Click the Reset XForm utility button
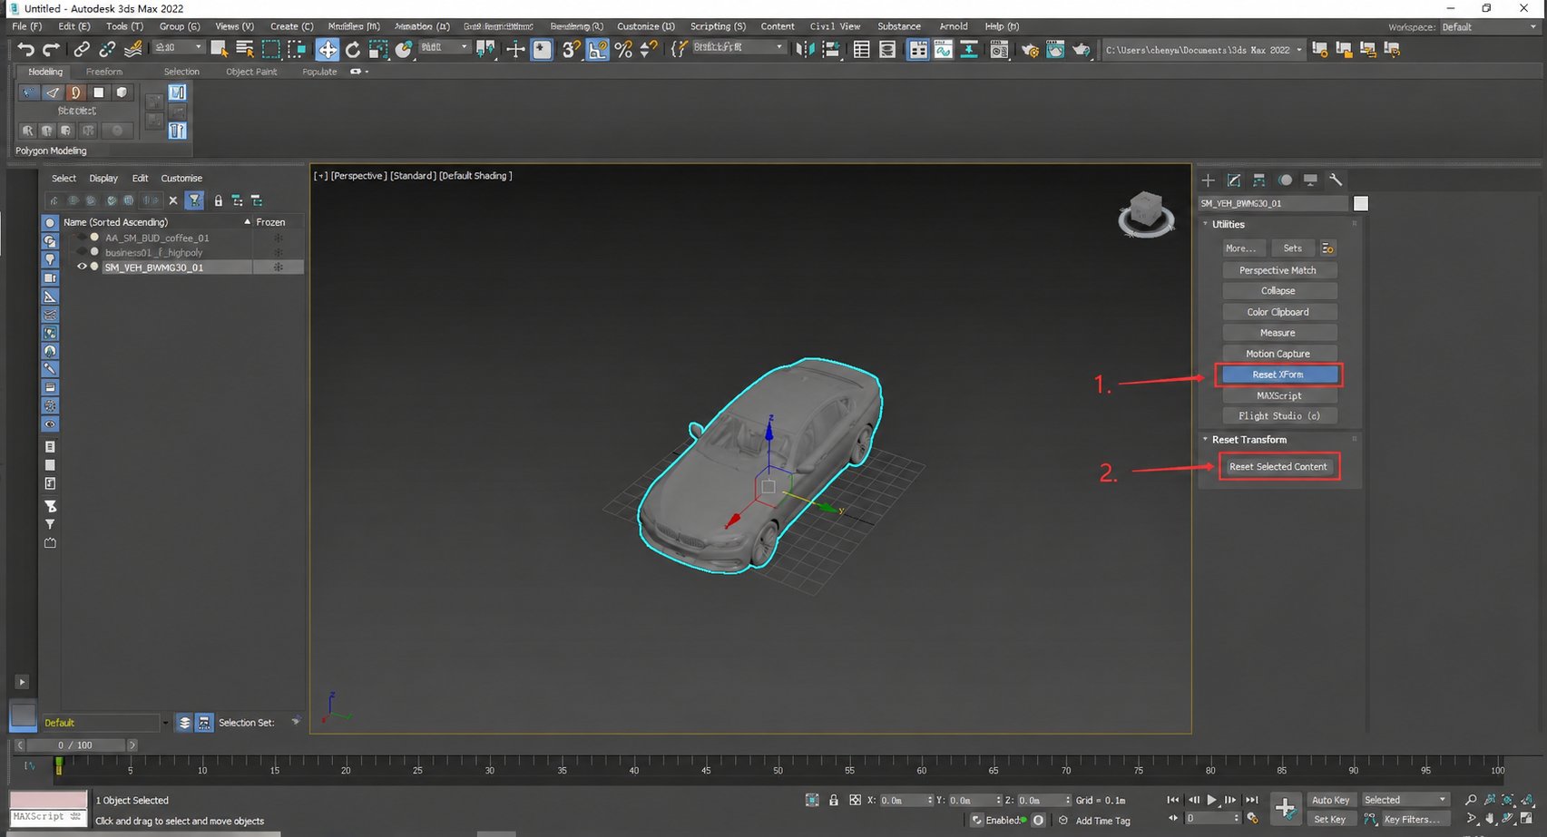The image size is (1547, 837). pyautogui.click(x=1279, y=375)
